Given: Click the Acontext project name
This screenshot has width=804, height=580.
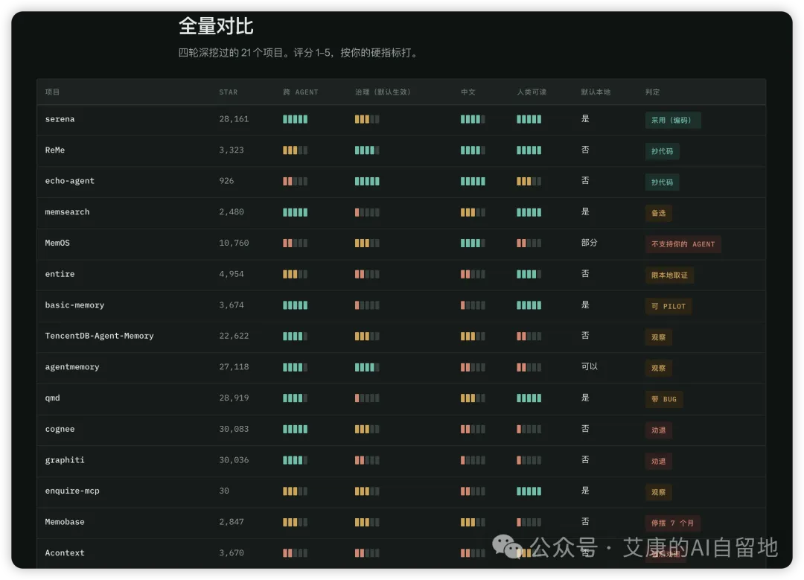Looking at the screenshot, I should 65,552.
